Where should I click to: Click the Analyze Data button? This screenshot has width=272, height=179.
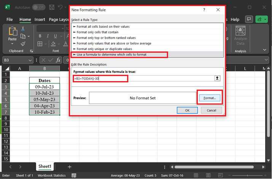pos(240,35)
